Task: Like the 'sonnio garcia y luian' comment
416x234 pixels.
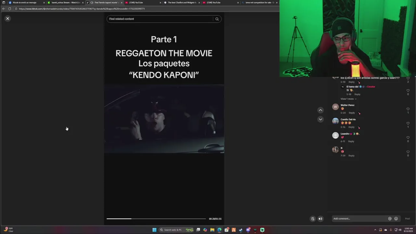Action: pos(408,78)
